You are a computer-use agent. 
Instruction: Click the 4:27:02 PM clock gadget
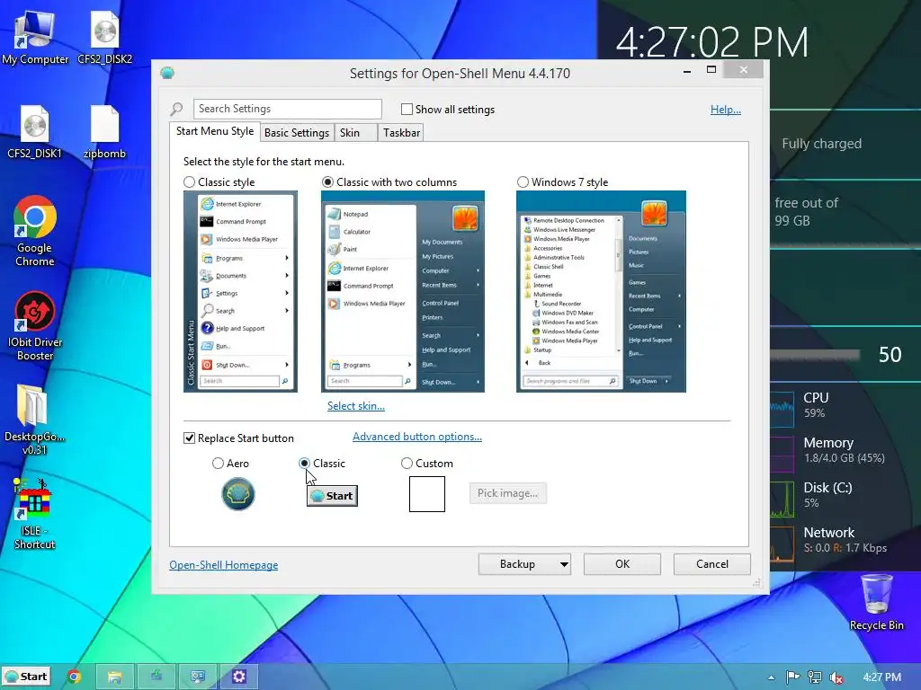(712, 42)
